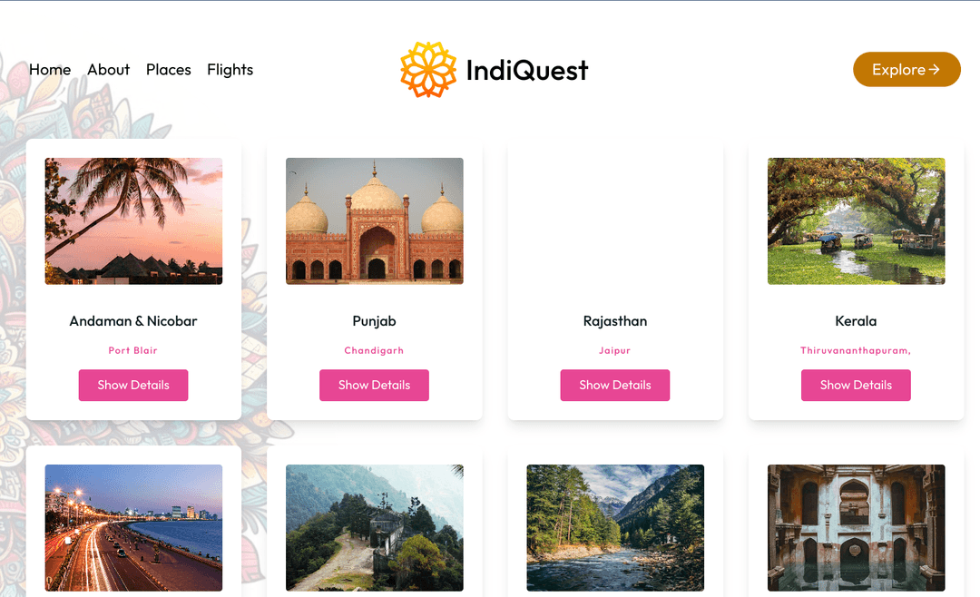Viewport: 980px width, 597px height.
Task: Open the mountain river forest photo
Action: pyautogui.click(x=615, y=528)
